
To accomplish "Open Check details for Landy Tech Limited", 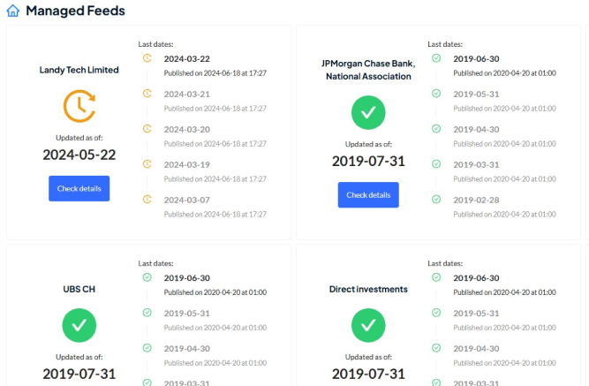I will 79,188.
